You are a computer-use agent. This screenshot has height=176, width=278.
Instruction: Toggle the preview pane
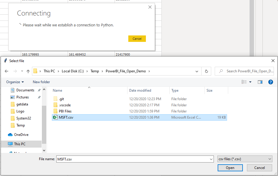260,82
